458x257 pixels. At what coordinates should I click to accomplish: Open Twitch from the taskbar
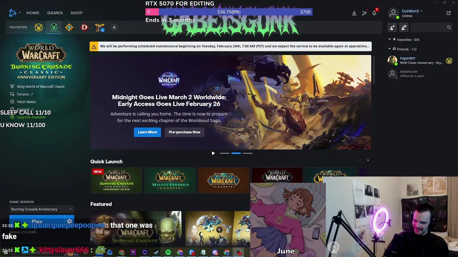click(x=133, y=252)
